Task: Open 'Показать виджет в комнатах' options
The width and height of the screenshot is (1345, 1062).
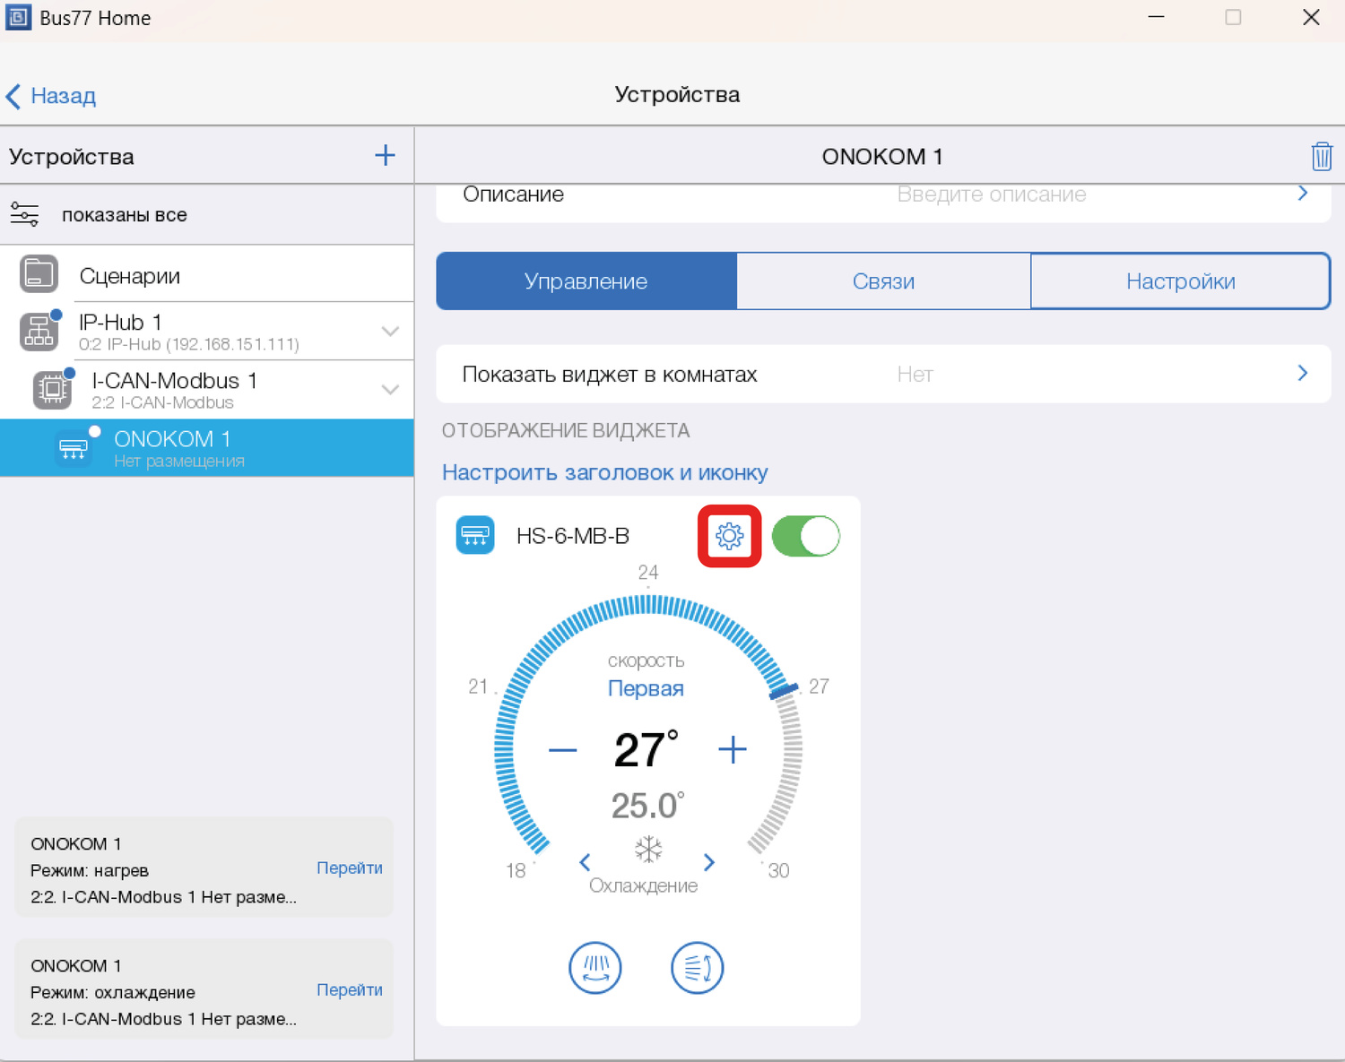Action: tap(882, 375)
